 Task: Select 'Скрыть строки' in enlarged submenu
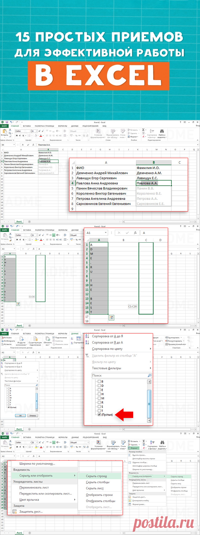click(96, 476)
